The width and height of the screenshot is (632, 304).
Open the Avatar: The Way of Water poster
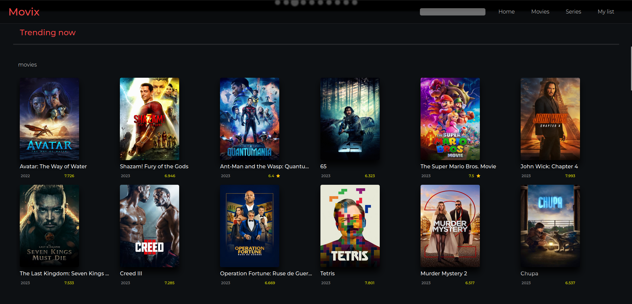(x=49, y=119)
